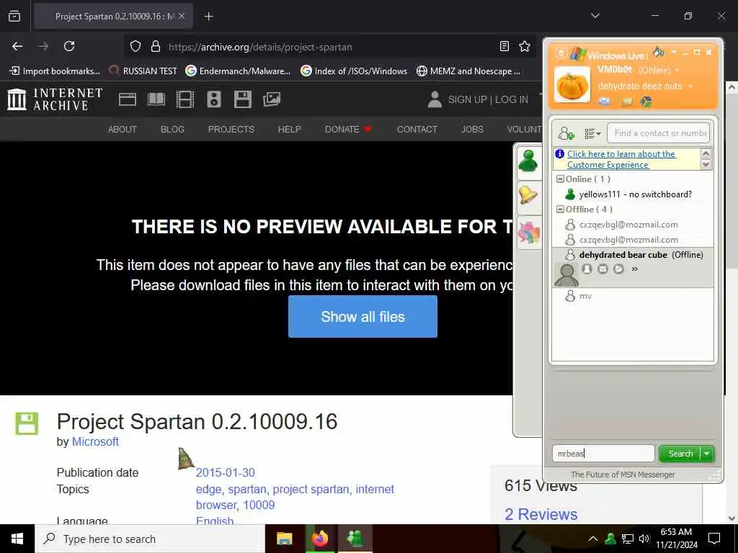Click the mrbeas search box

[603, 454]
